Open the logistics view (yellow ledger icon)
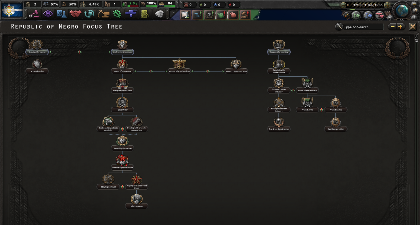 (145, 14)
